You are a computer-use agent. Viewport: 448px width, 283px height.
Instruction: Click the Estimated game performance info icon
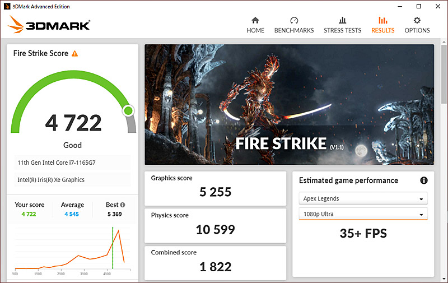(x=424, y=180)
